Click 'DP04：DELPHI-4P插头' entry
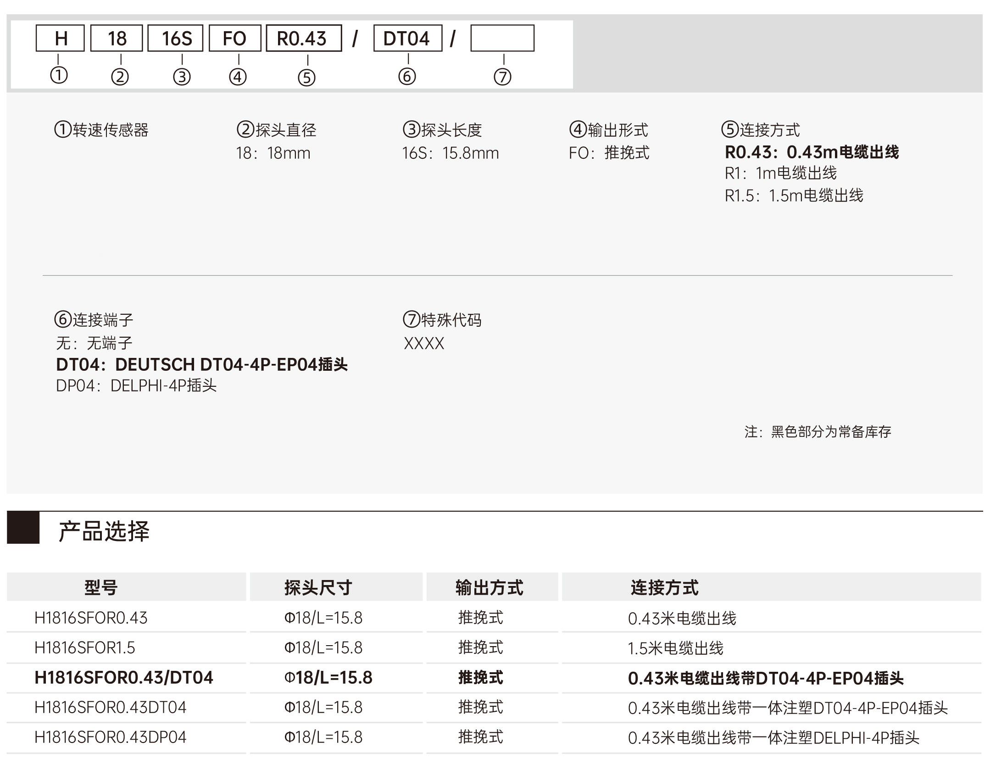Screen dimensions: 996x781 pyautogui.click(x=136, y=386)
